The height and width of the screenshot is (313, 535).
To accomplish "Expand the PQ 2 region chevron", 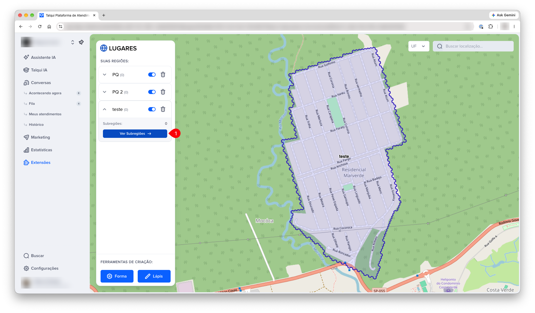I will [x=105, y=92].
